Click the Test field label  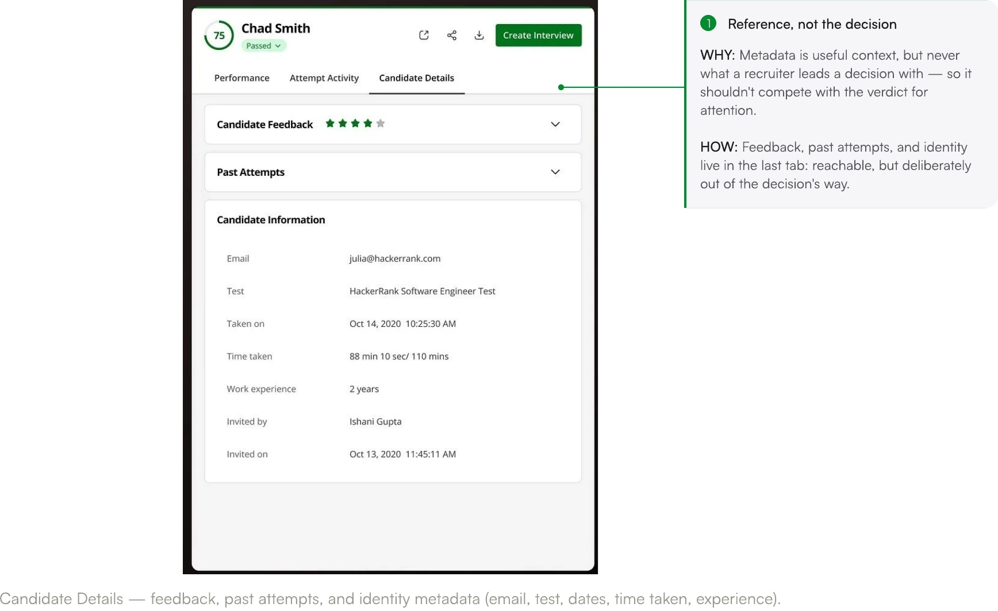pyautogui.click(x=235, y=291)
